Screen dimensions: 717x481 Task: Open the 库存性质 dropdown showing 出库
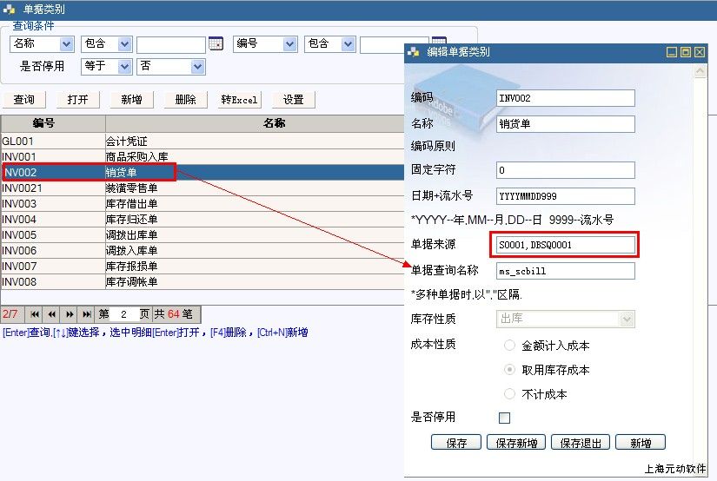click(627, 320)
